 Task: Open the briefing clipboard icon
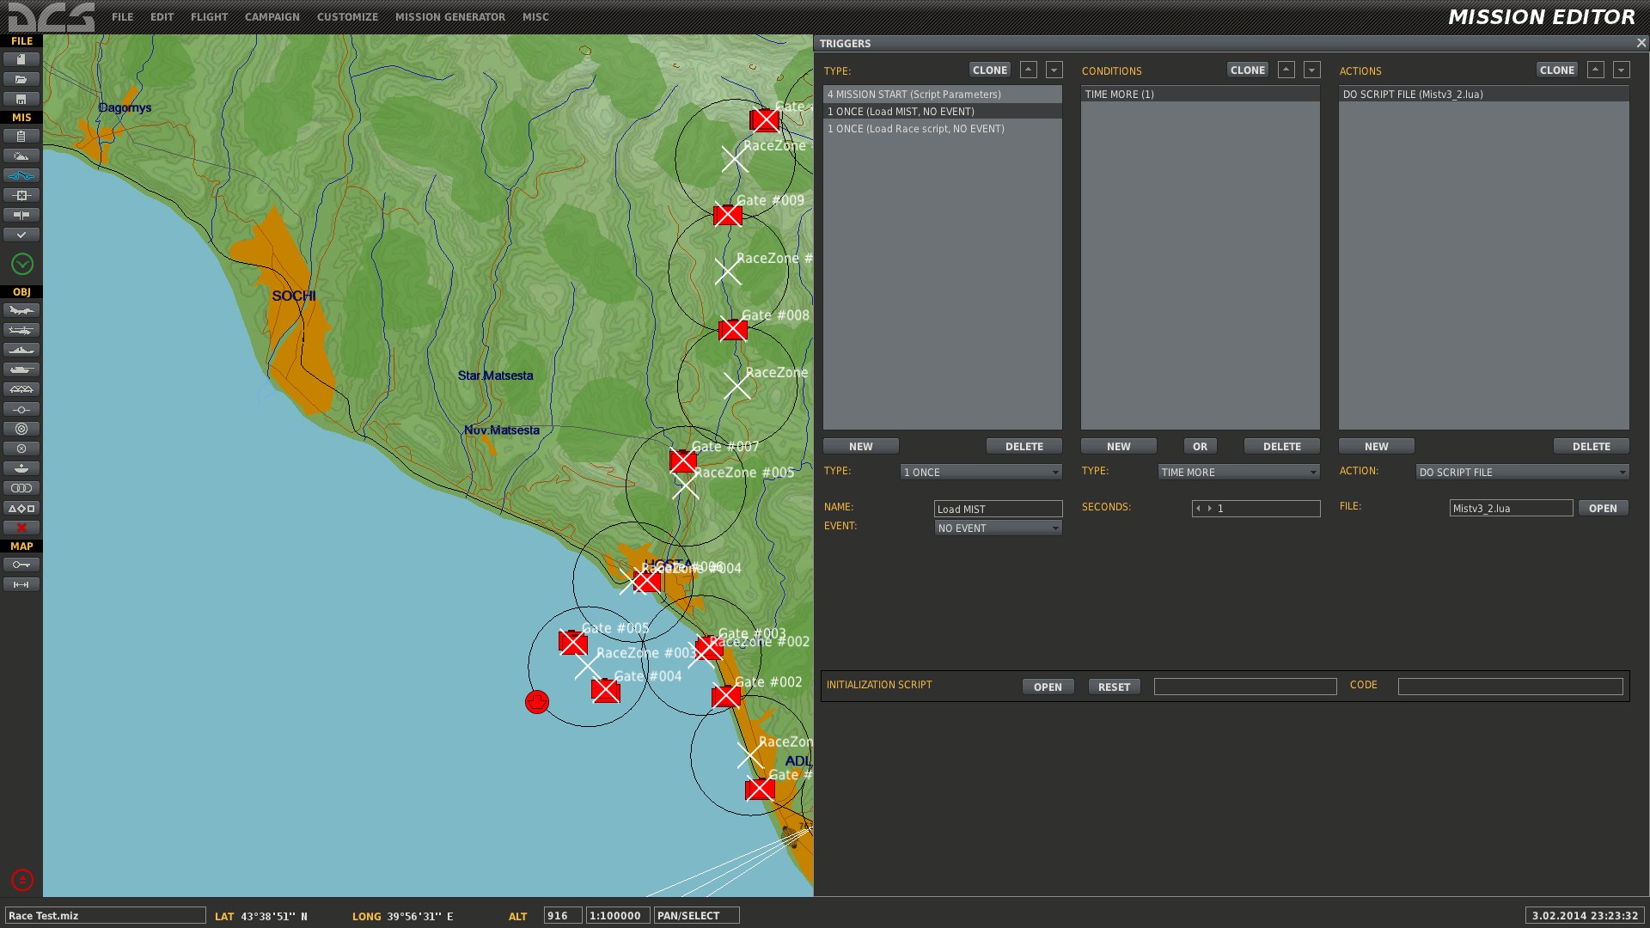point(21,136)
